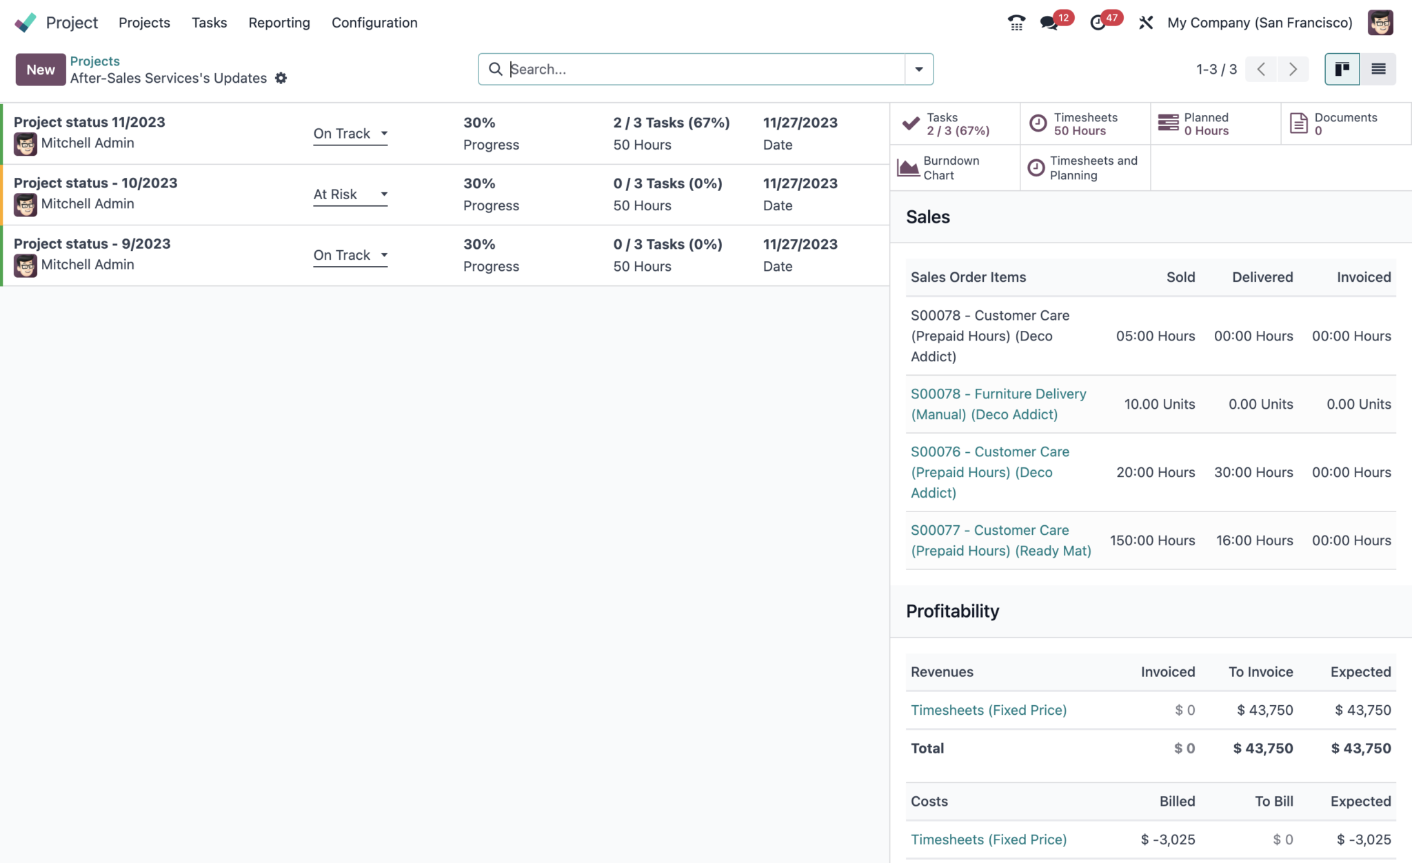Go to the next page arrow
This screenshot has width=1412, height=863.
(1293, 69)
